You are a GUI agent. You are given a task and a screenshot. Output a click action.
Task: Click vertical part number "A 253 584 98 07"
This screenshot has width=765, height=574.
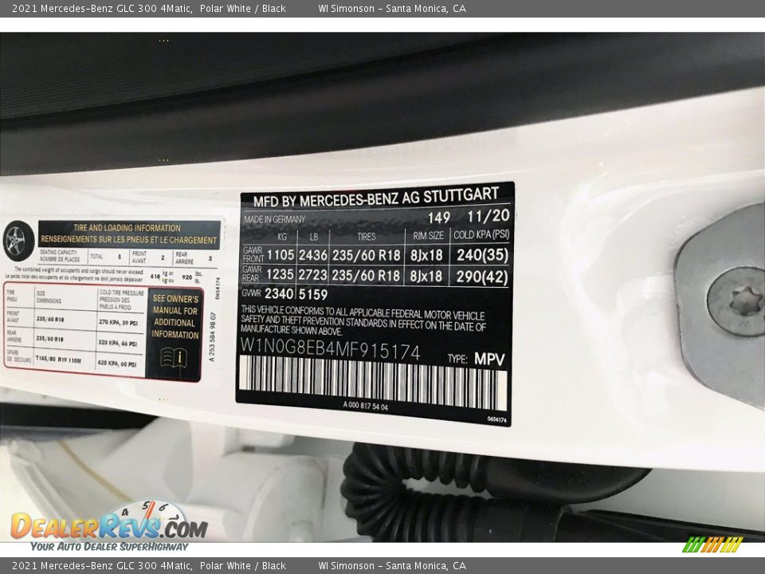(212, 337)
